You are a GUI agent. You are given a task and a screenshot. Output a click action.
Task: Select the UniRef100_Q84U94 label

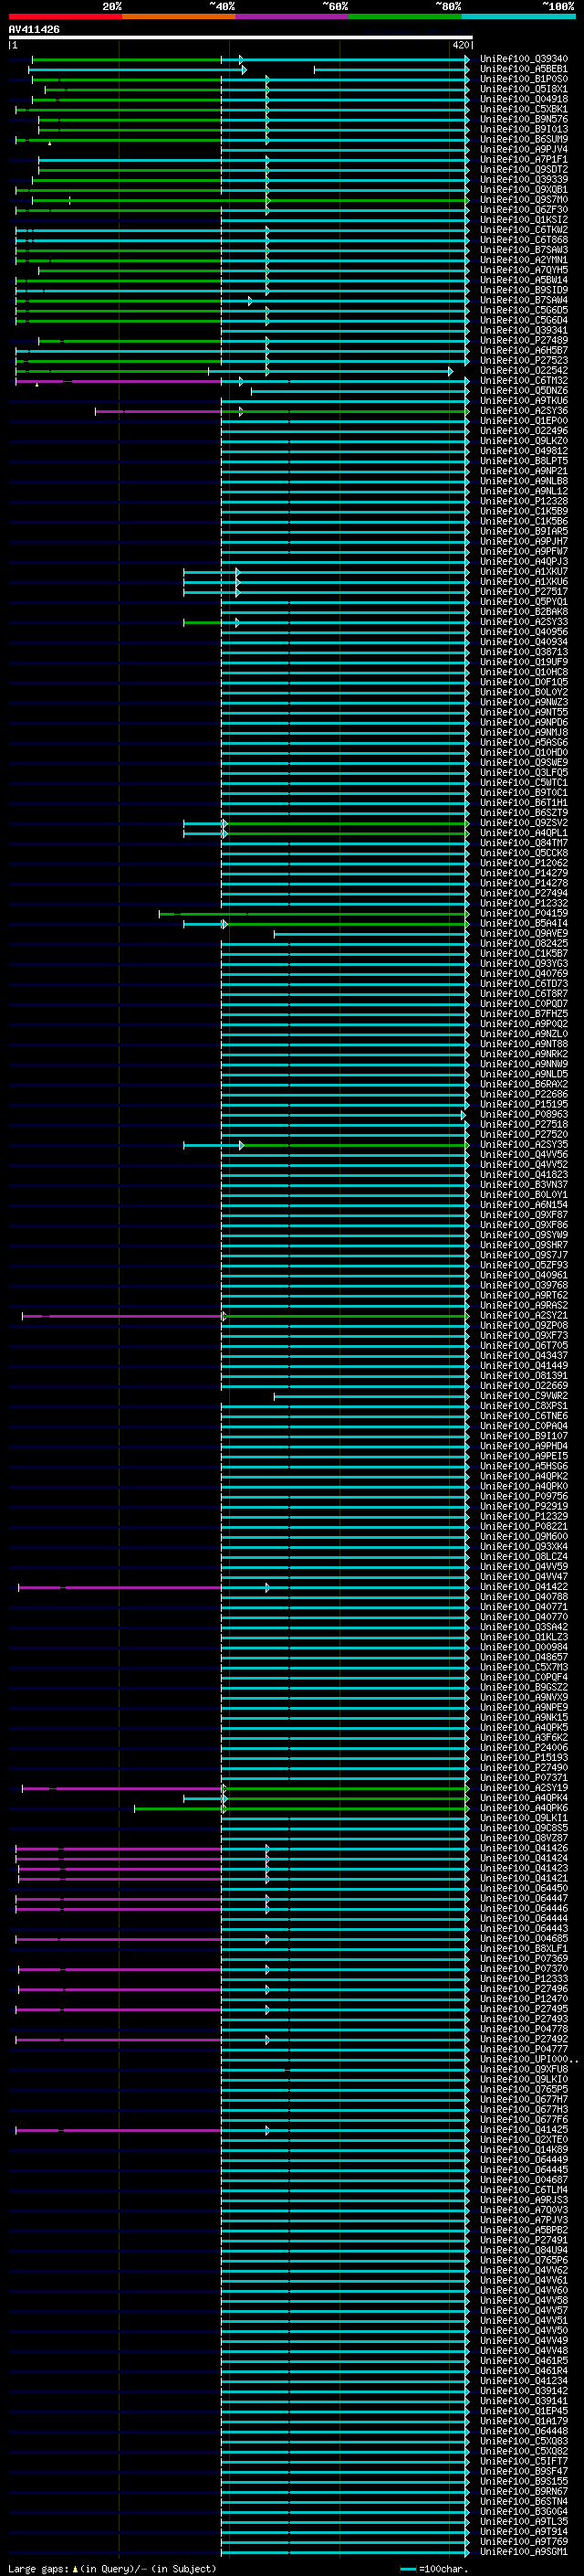pyautogui.click(x=524, y=2251)
